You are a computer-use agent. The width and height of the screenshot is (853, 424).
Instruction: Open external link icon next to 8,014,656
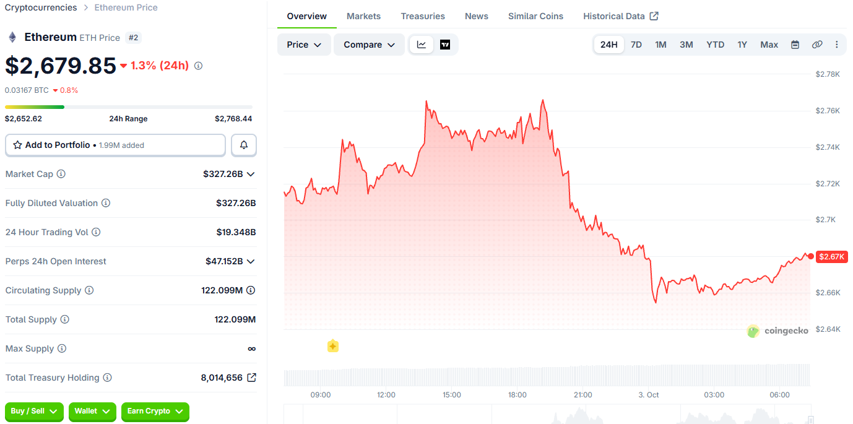251,378
